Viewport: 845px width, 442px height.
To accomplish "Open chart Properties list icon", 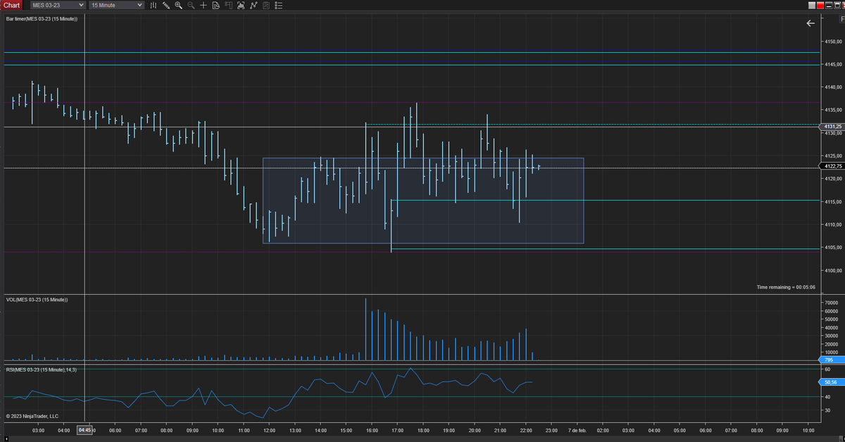I will coord(278,5).
